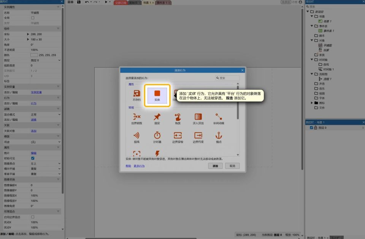This screenshot has width=365, height=239.
Task: Open the 图像原点 dropdown
Action: point(45,163)
